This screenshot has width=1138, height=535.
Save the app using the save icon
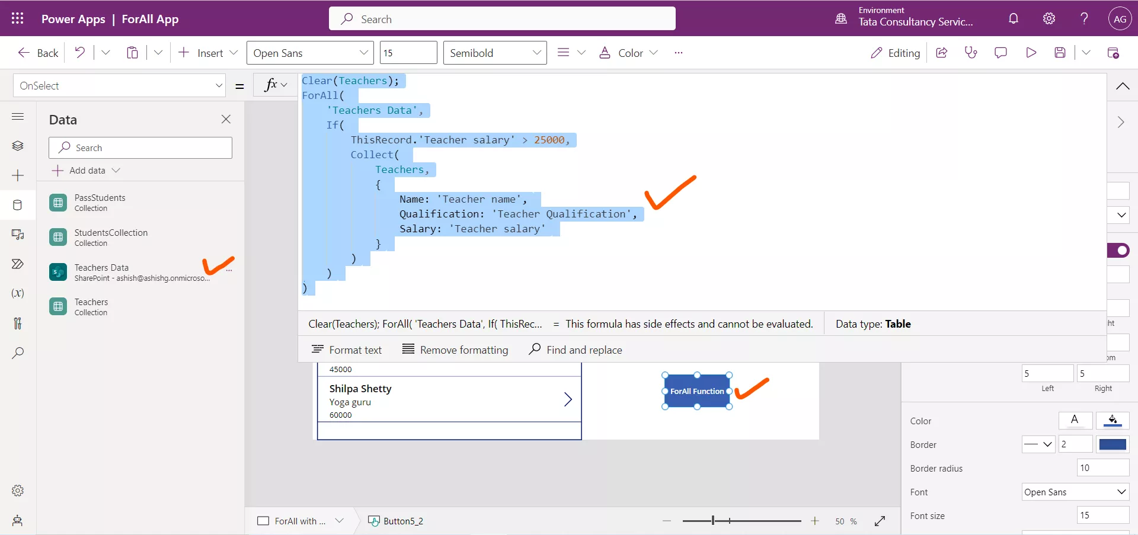coord(1061,53)
